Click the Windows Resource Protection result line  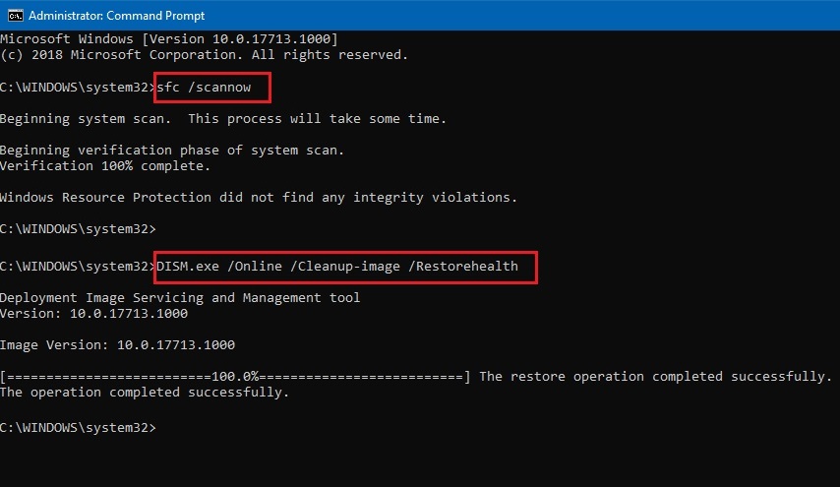click(259, 198)
